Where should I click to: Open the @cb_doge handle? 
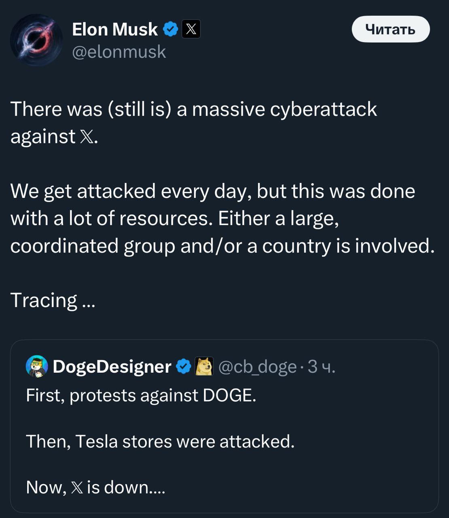point(257,367)
